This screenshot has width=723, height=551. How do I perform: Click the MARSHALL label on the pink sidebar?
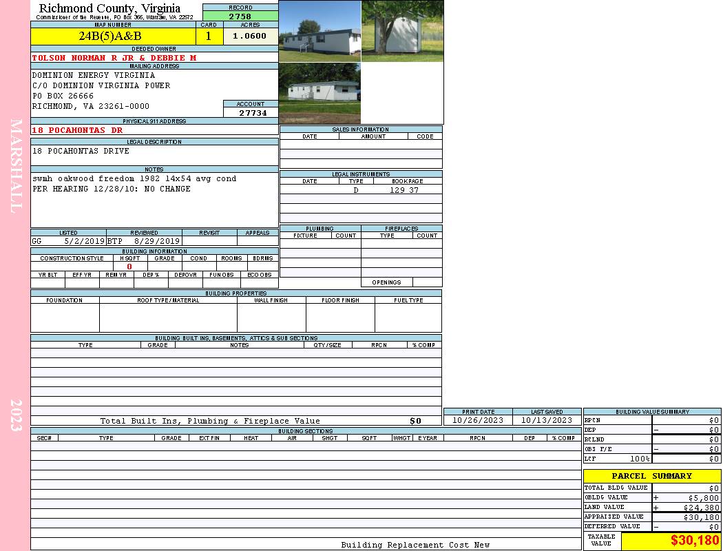click(x=17, y=165)
